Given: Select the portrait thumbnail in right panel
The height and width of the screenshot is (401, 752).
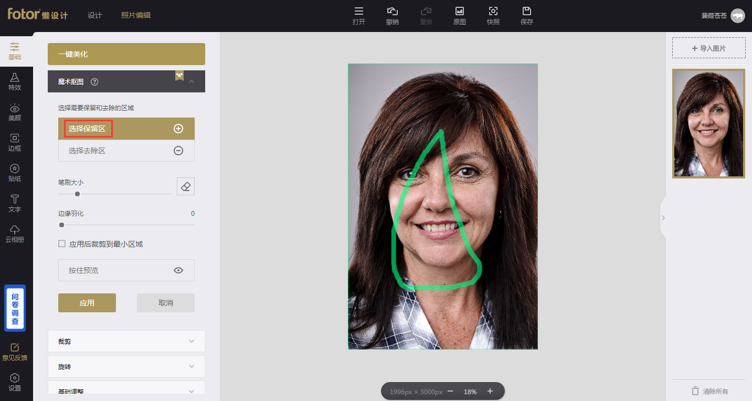Looking at the screenshot, I should click(709, 123).
